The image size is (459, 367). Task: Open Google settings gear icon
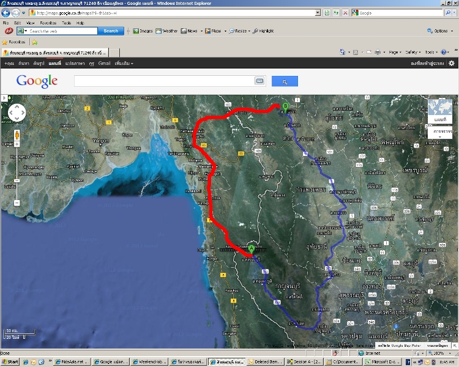click(452, 63)
